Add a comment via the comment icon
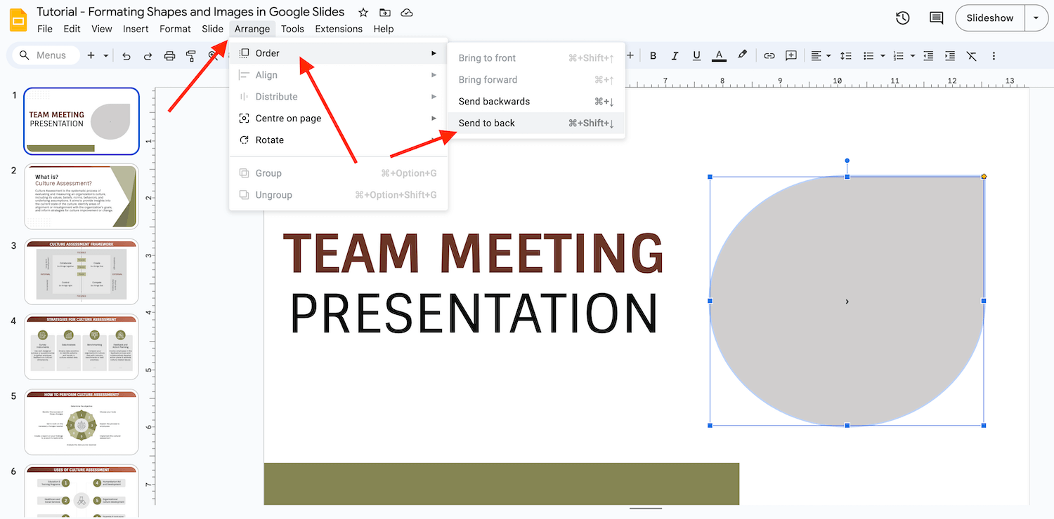1054x519 pixels. click(x=791, y=55)
